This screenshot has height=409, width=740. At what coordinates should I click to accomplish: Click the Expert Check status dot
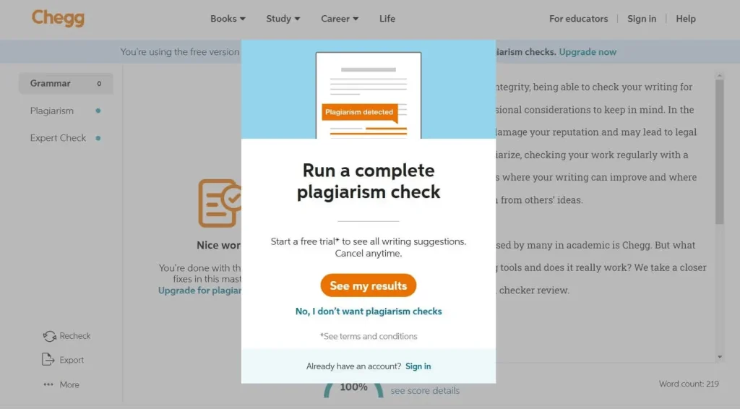(98, 138)
